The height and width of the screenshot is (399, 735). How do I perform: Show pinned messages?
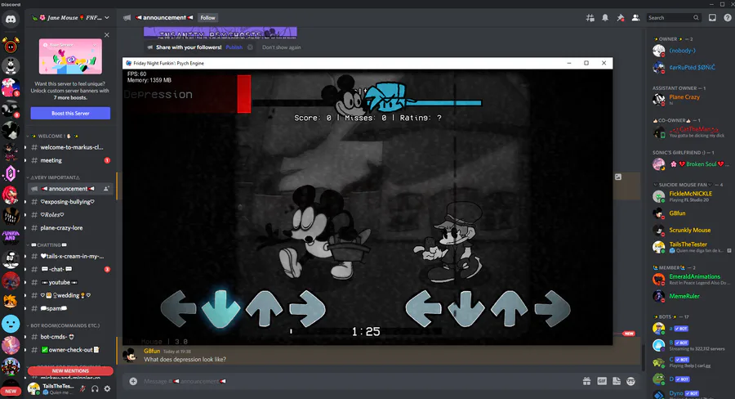620,18
